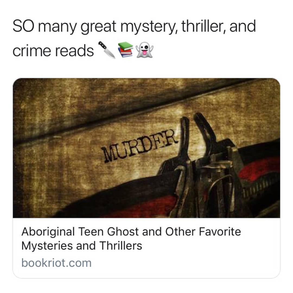The image size is (293, 293).
Task: Click the stacked books emoji
Action: [x=125, y=50]
